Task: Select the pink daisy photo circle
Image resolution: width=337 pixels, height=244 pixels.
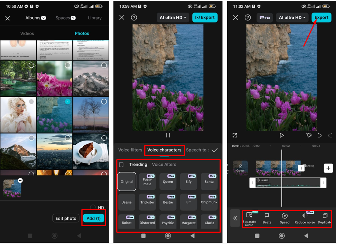Action: [68, 65]
